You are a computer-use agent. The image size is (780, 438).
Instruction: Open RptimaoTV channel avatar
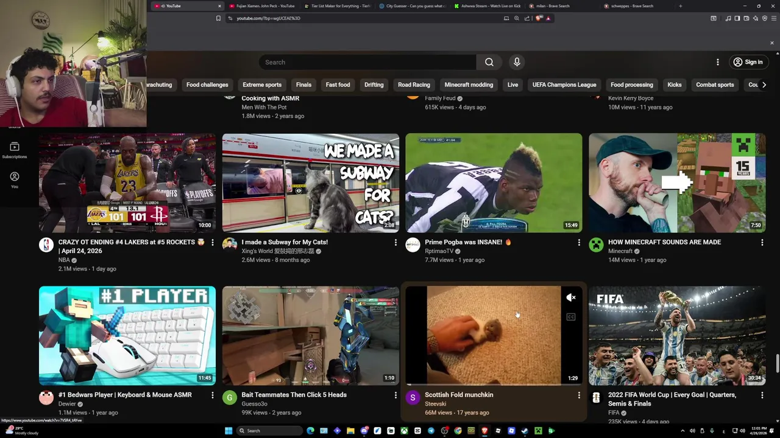point(413,245)
